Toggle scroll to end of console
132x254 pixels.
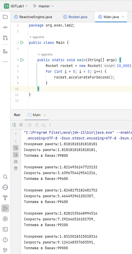coord(16,155)
